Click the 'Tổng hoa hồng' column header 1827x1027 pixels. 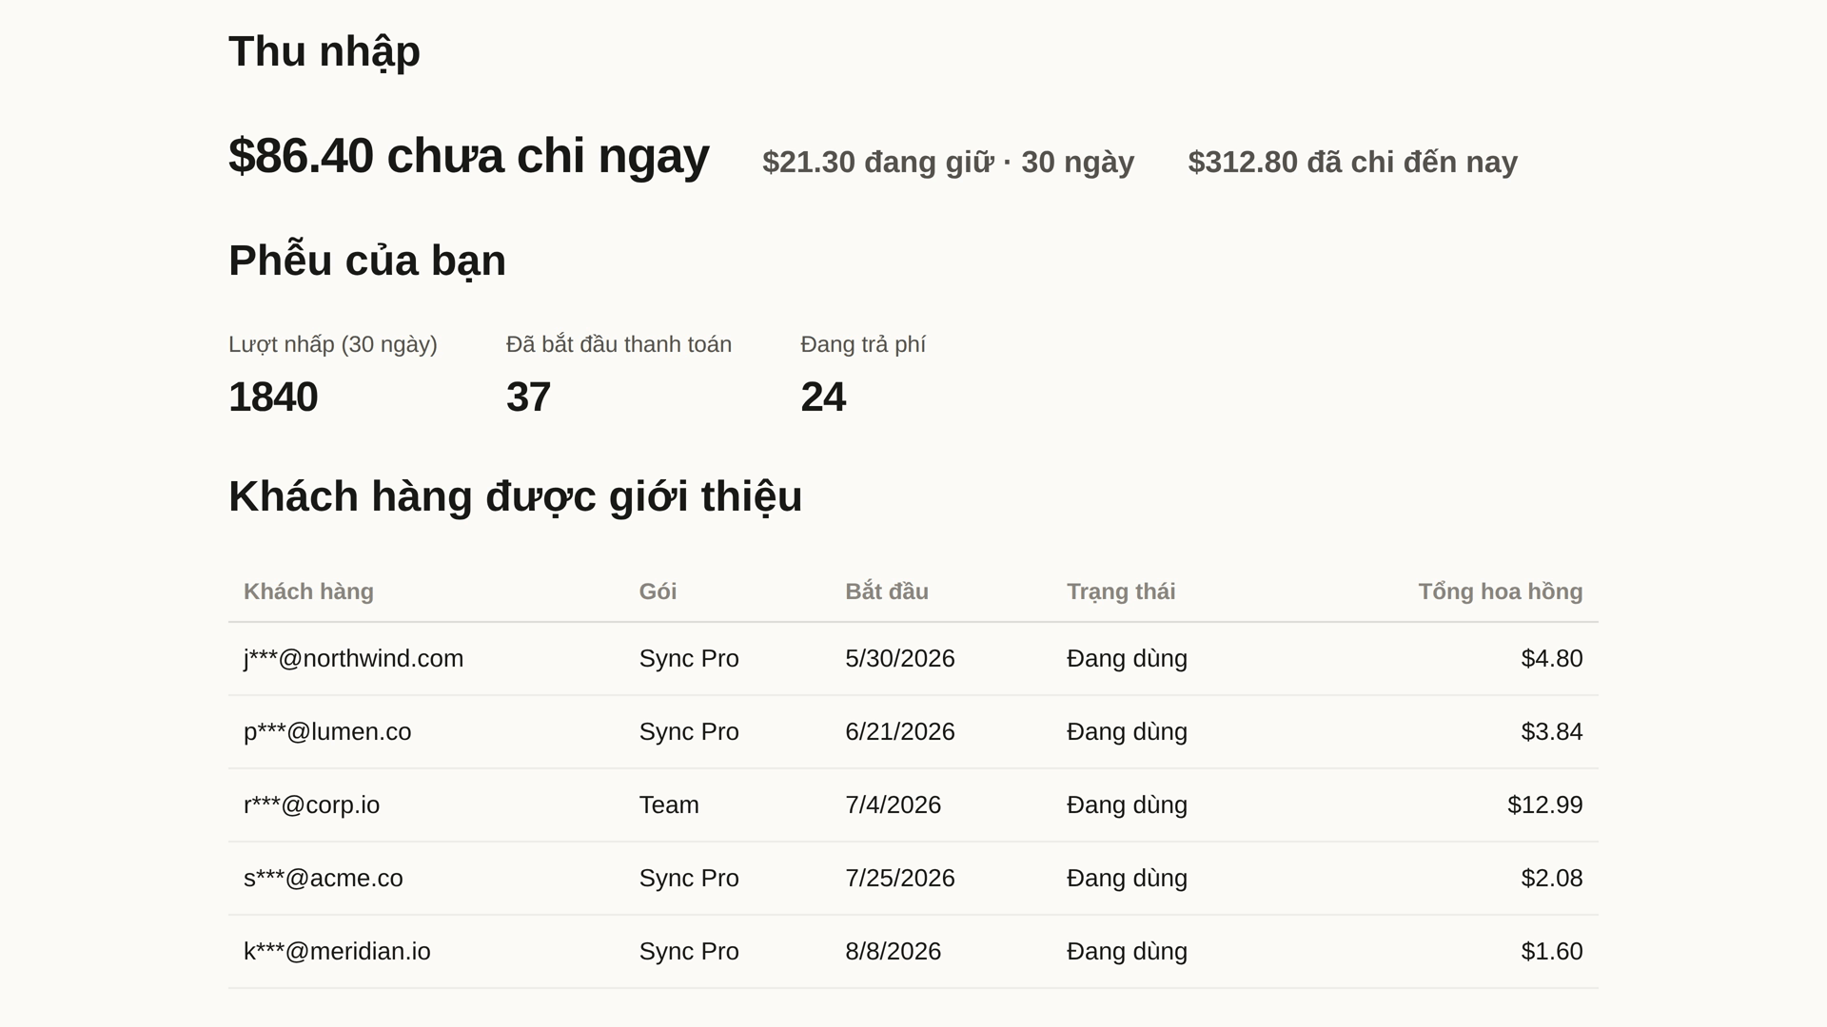1501,591
